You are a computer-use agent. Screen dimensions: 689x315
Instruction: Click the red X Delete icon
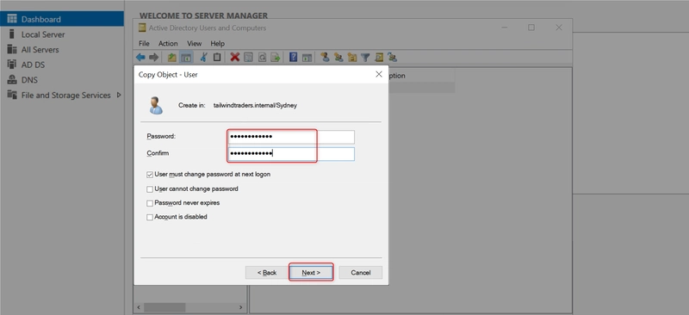[235, 57]
